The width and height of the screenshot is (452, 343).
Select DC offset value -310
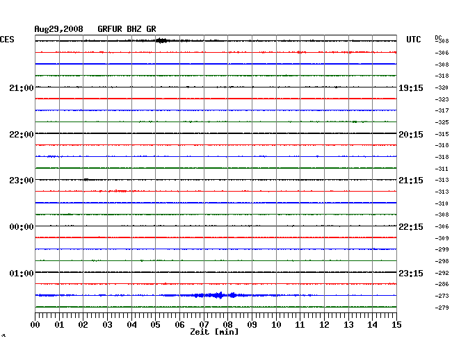click(x=442, y=203)
